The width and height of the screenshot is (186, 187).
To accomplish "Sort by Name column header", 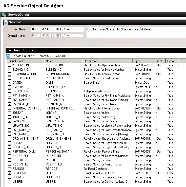I will click(x=63, y=61).
